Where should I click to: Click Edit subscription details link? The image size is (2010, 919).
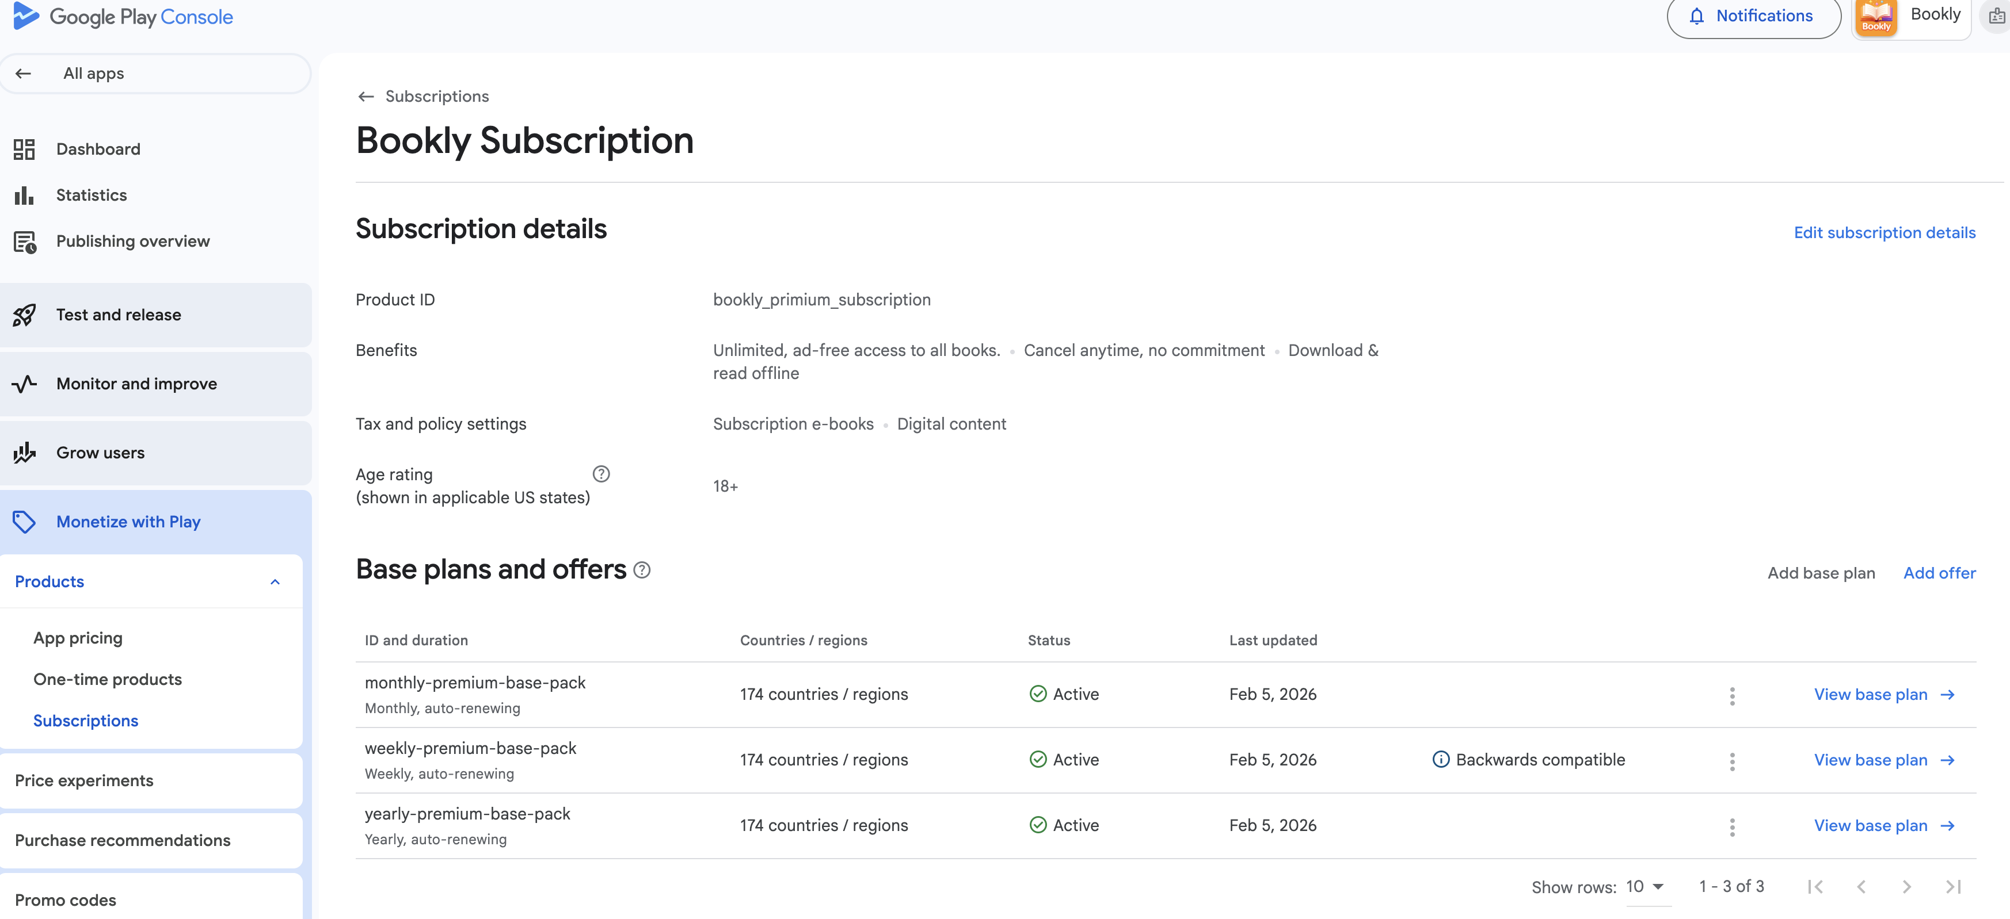click(1885, 232)
